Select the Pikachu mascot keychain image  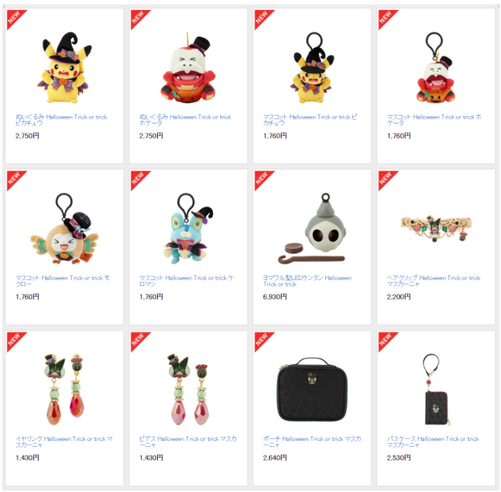click(x=312, y=68)
